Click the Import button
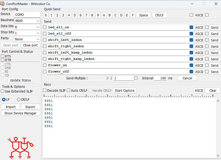Screen dimensions: 221x160 click(x=11, y=107)
